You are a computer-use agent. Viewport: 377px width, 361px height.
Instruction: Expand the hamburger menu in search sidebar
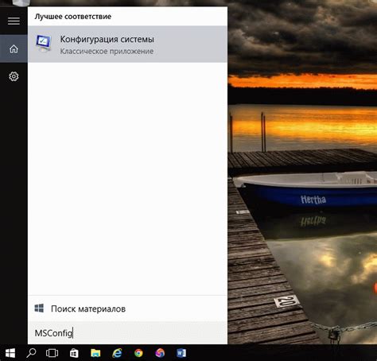tap(14, 21)
